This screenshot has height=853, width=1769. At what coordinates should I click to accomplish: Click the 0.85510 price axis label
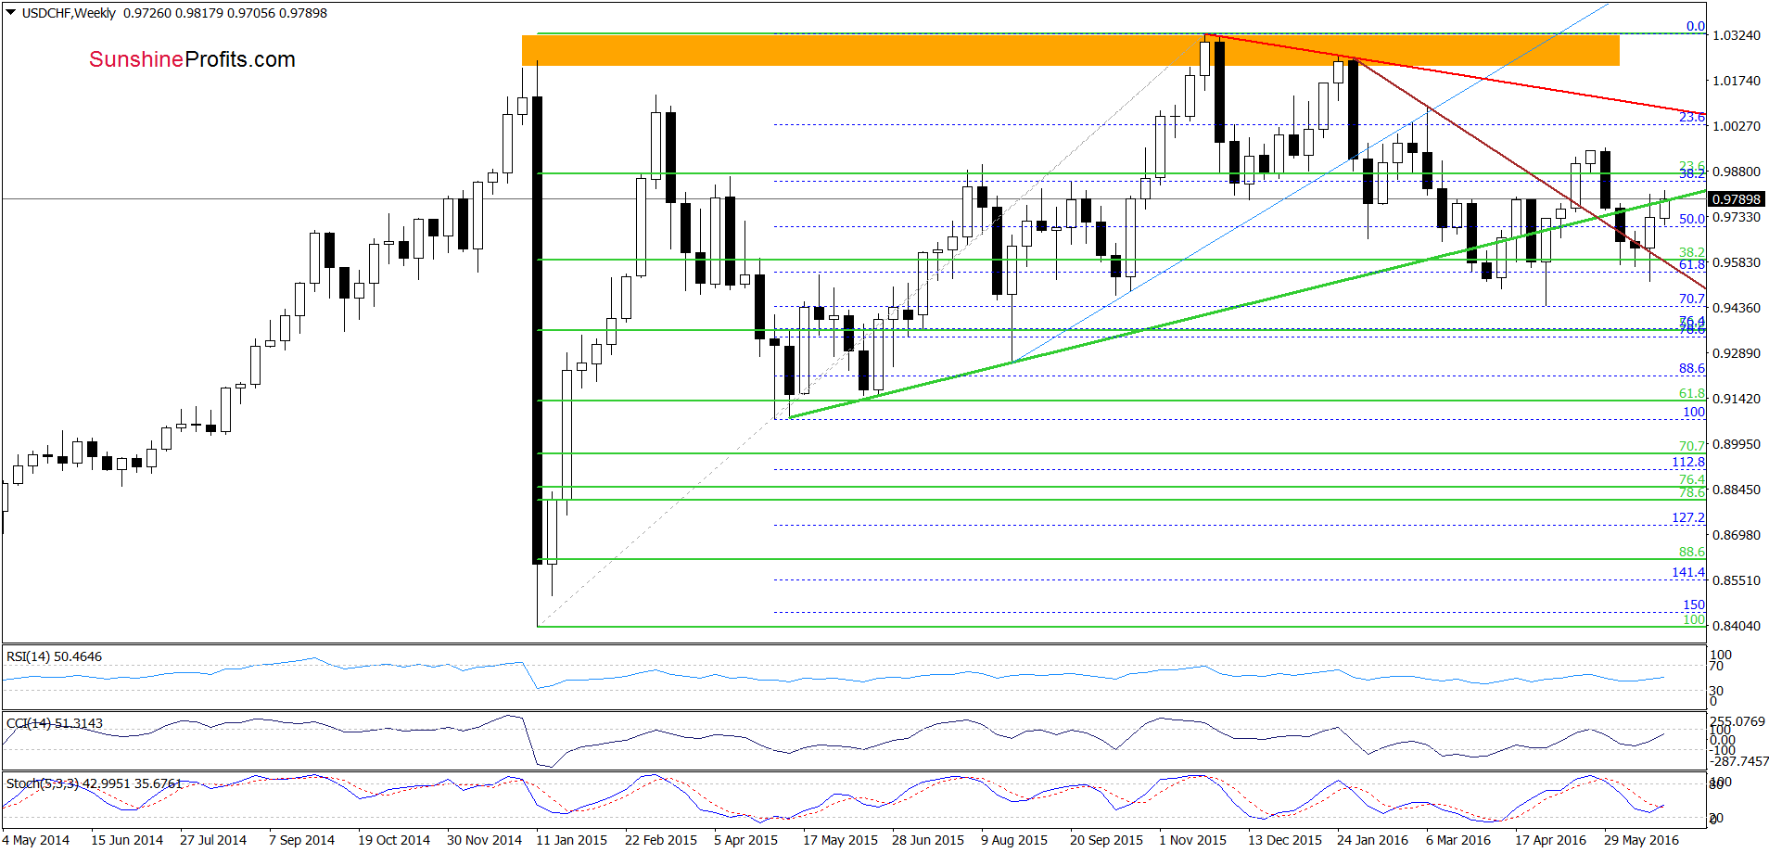click(x=1736, y=580)
